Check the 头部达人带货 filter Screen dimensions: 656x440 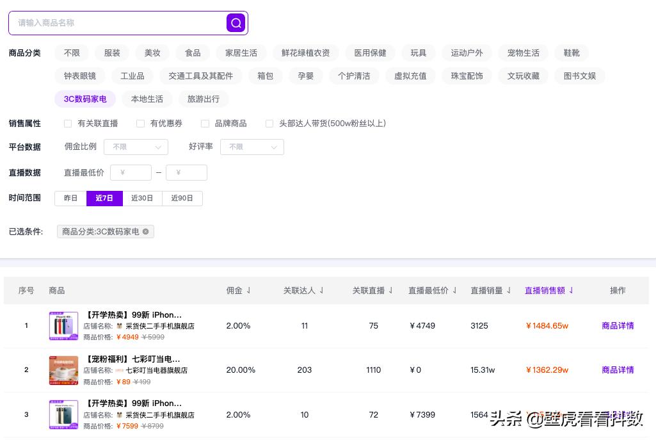[x=269, y=124]
